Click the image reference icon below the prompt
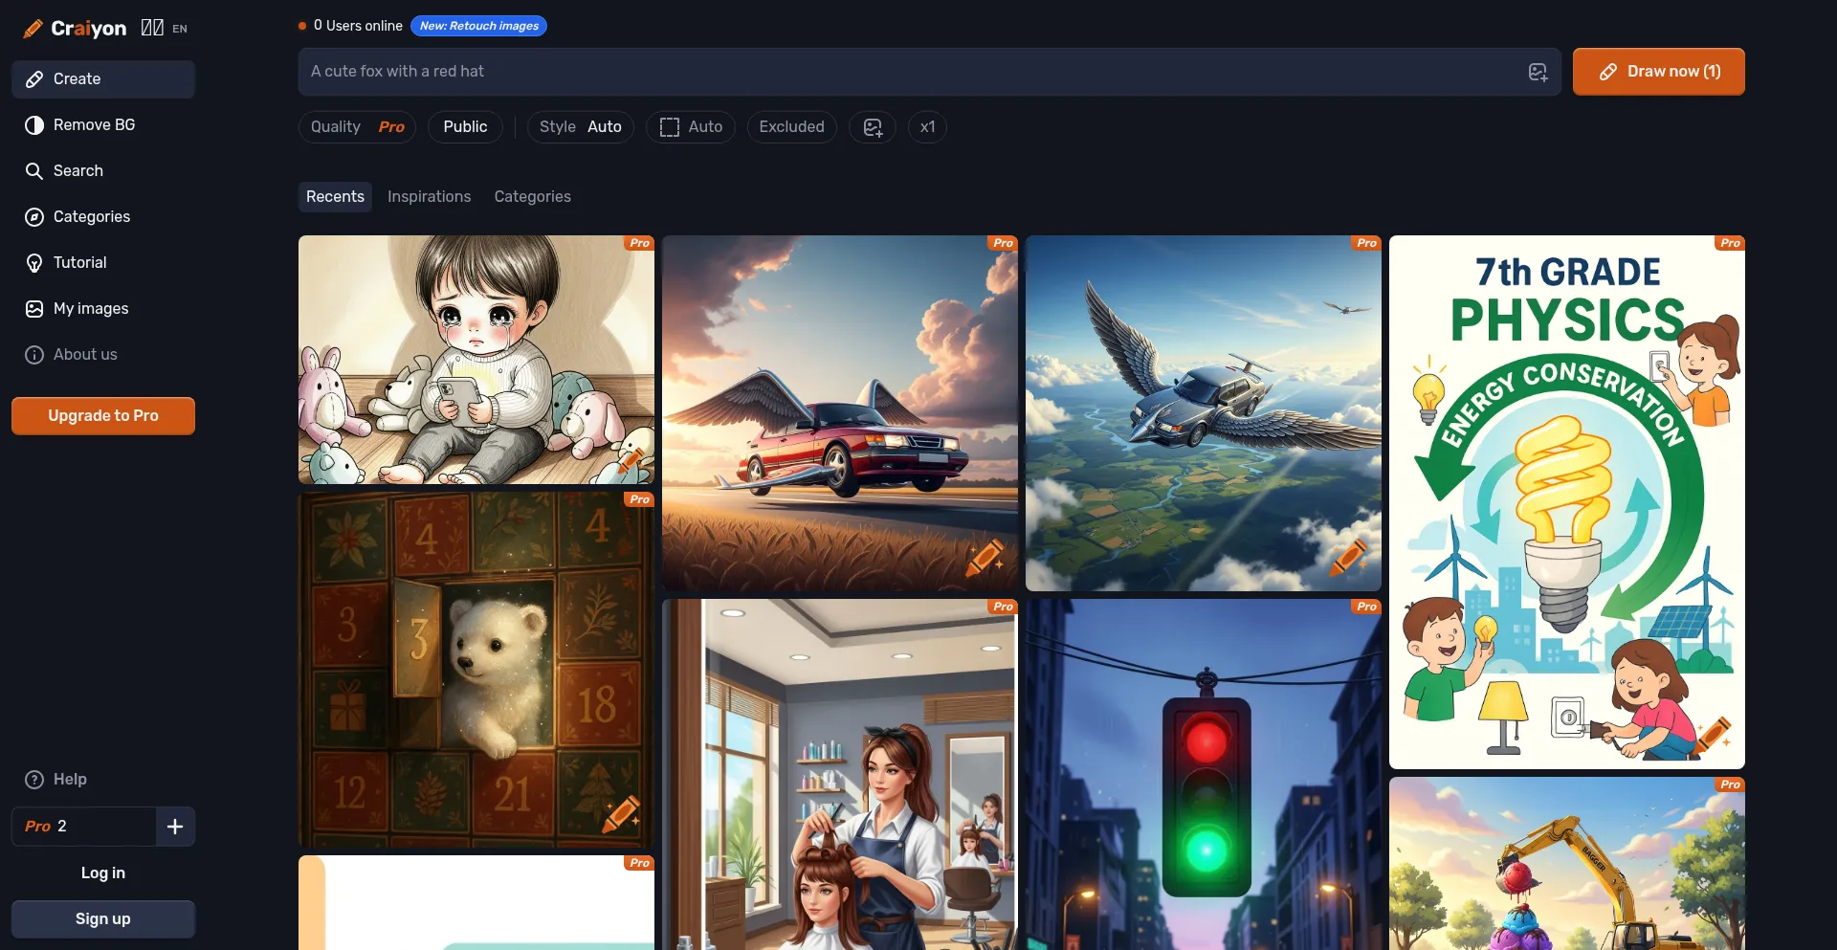The height and width of the screenshot is (950, 1837). (872, 127)
